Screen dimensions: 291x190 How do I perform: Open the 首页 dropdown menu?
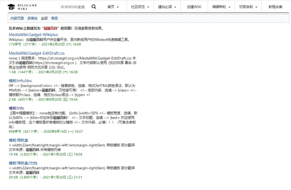point(113,7)
